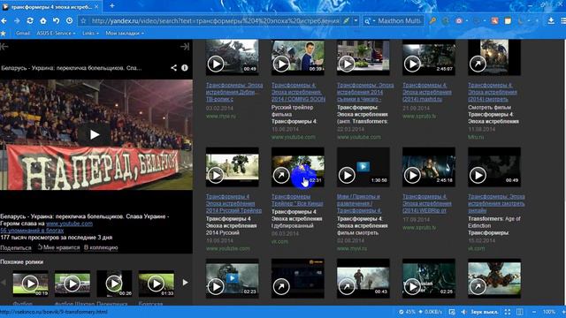Click the 0.0KB/s network speed indicator
Screen dimensions: 566x318
tap(431, 312)
